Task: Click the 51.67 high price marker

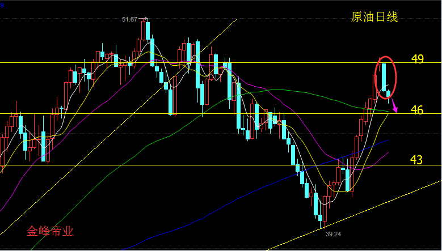Action: click(129, 19)
